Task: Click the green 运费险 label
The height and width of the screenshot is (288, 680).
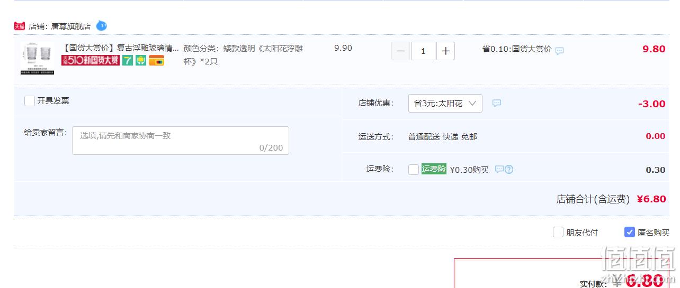Action: [434, 169]
